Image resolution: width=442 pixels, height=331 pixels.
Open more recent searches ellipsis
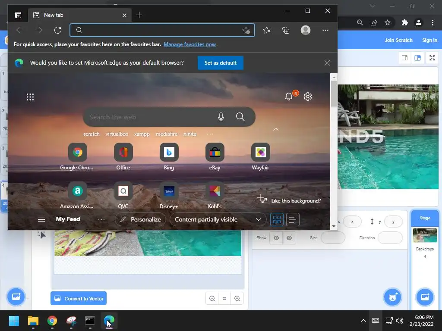click(x=210, y=134)
